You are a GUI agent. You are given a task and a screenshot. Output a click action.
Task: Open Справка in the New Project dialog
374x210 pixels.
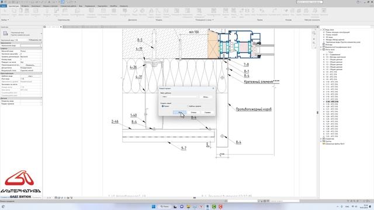click(207, 113)
